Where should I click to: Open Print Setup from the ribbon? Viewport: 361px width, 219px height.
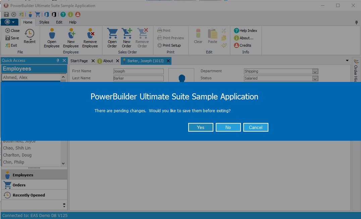(169, 45)
